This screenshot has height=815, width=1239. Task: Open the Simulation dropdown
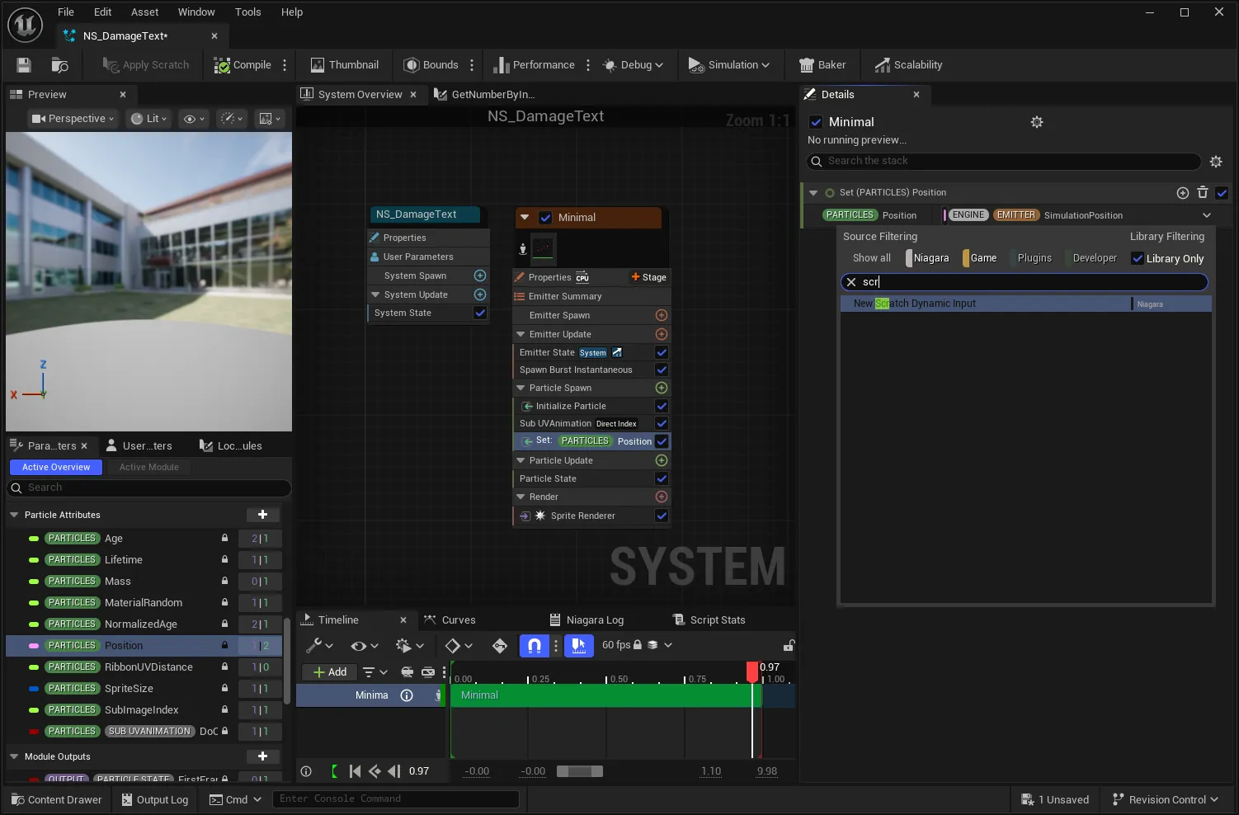coord(729,65)
